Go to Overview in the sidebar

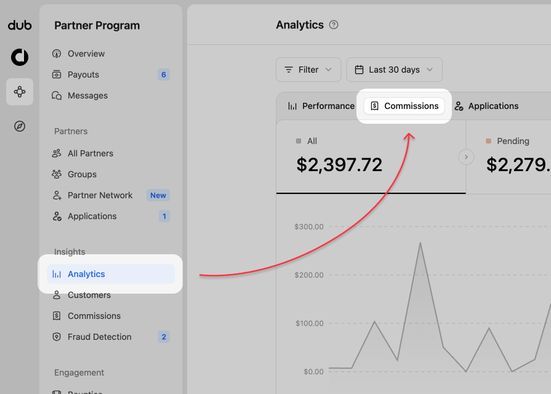(x=111, y=54)
